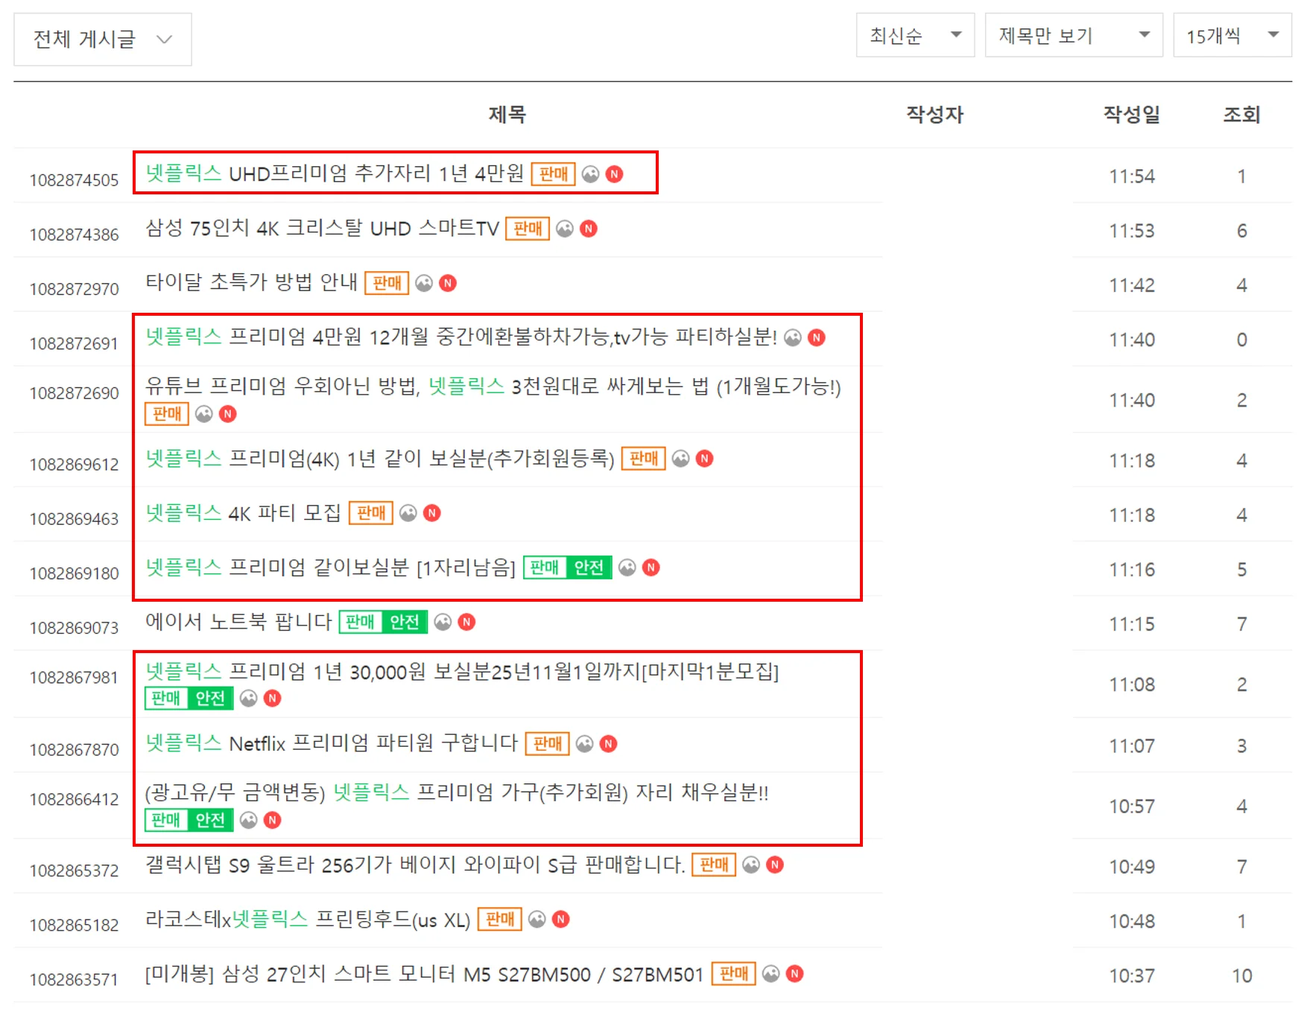
Task: Click the red N icon on 'Netflix 프리미엄 파티원' row
Action: point(609,744)
